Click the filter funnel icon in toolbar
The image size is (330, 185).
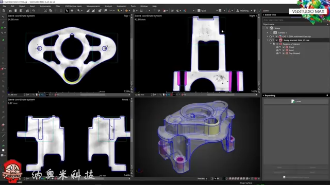[255, 11]
